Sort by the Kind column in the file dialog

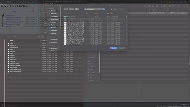tap(96, 14)
